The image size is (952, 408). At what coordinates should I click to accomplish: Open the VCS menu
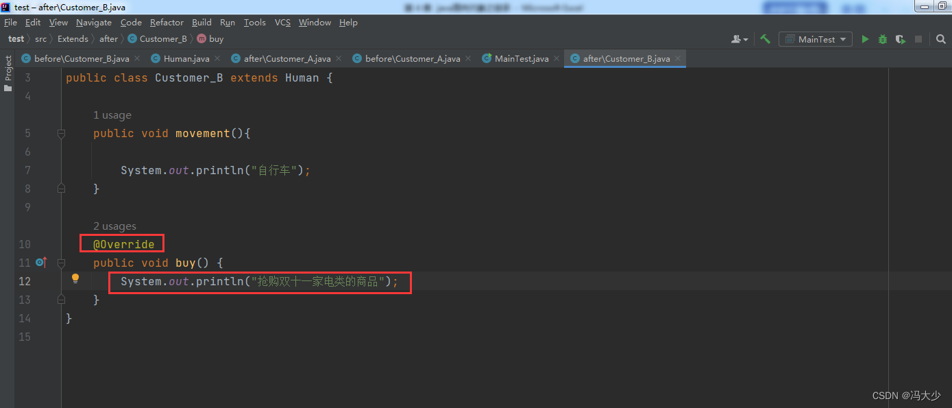282,23
